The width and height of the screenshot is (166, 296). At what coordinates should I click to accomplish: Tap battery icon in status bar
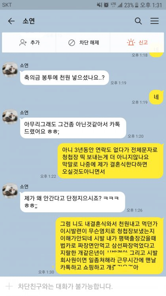[x=137, y=5]
